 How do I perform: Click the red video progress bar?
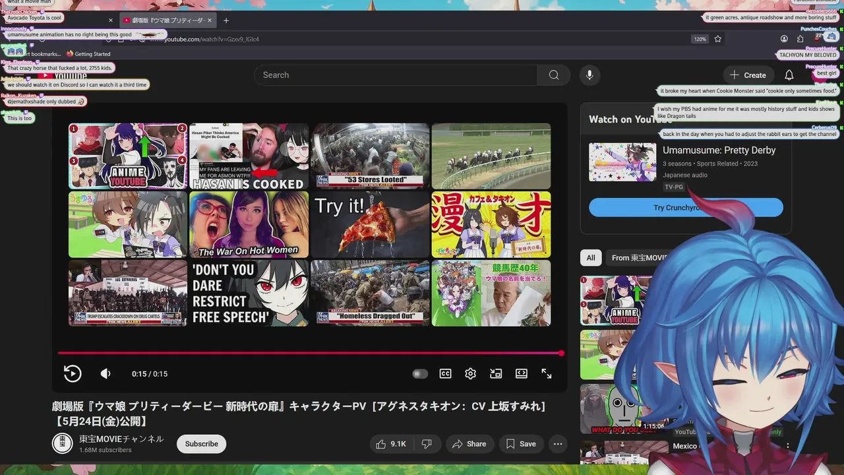(310, 353)
